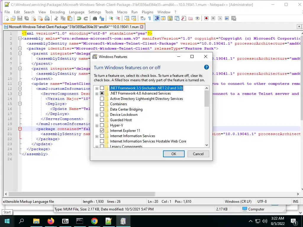The height and width of the screenshot is (227, 303).
Task: Click the Open file toolbar icon
Action: pyautogui.click(x=13, y=18)
